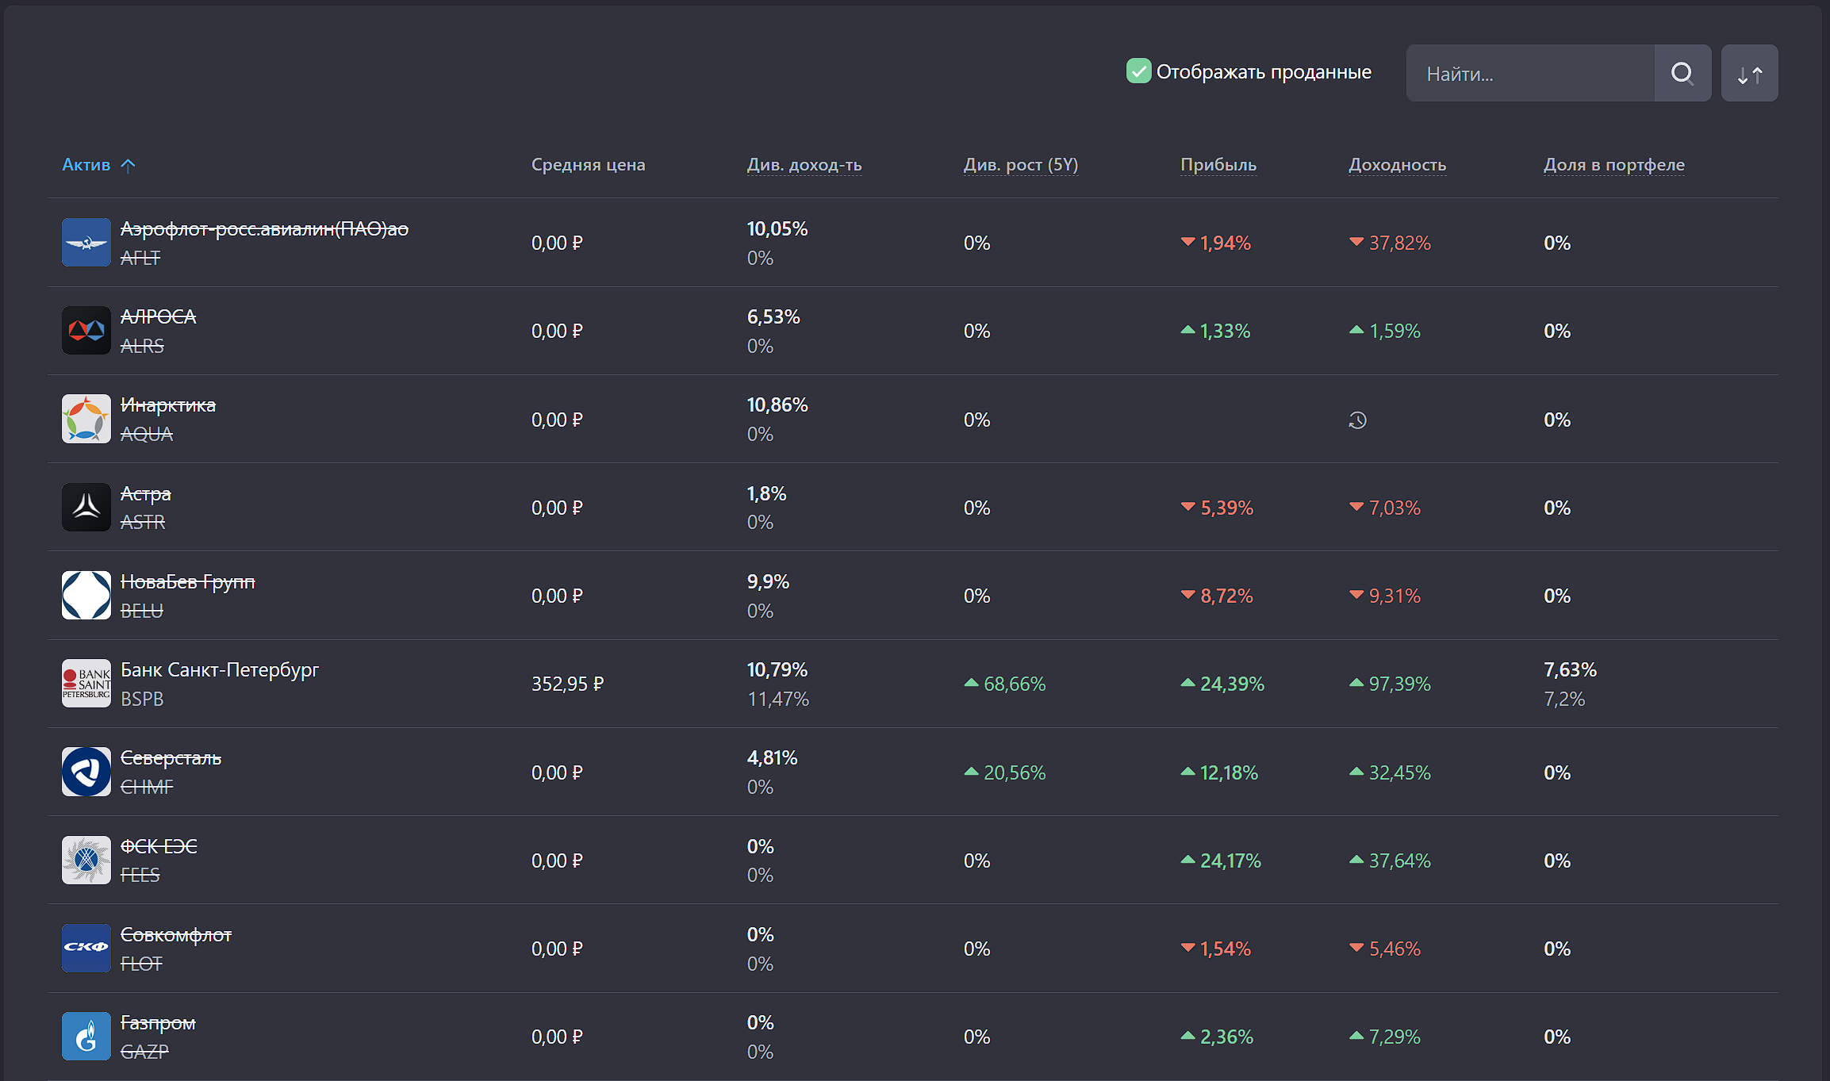Image resolution: width=1830 pixels, height=1081 pixels.
Task: Click the Bank Saint Petersburg BSPB logo
Action: [86, 684]
